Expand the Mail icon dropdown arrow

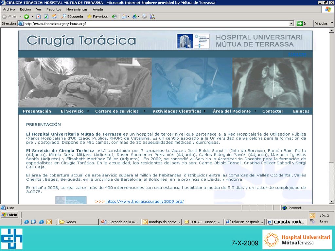click(128, 16)
